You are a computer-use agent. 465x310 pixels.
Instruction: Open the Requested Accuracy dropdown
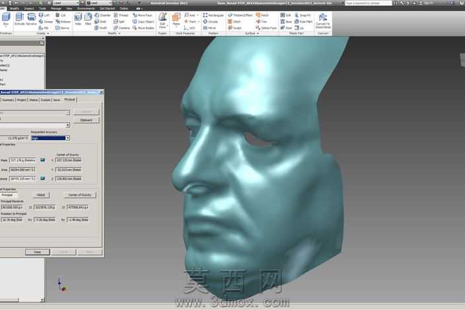(67, 138)
